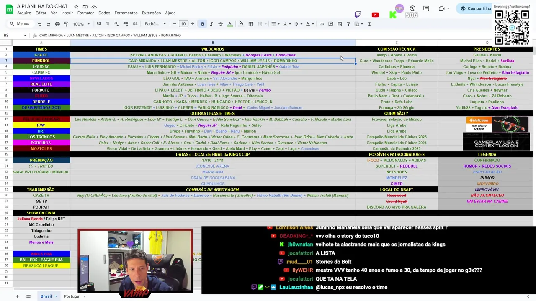This screenshot has height=301, width=536.
Task: Insert a chart
Action: pyautogui.click(x=340, y=24)
